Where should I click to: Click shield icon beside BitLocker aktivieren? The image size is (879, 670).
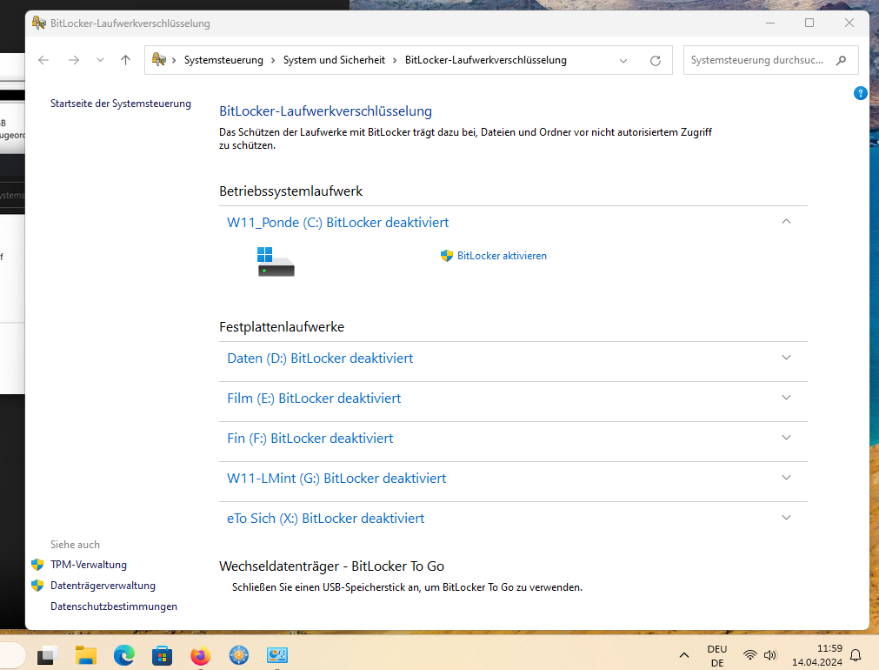pos(446,256)
